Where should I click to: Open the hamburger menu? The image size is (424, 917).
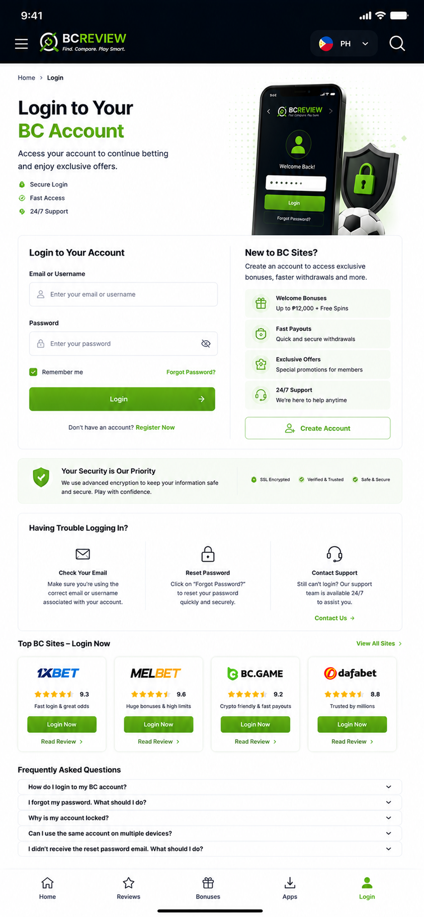coord(21,44)
